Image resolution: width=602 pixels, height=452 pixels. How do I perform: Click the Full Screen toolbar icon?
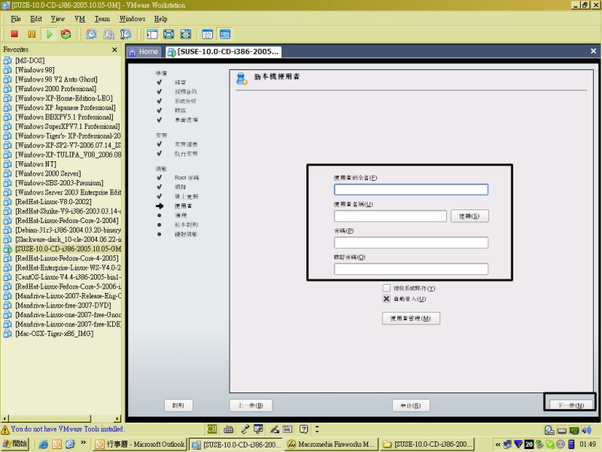tap(185, 34)
